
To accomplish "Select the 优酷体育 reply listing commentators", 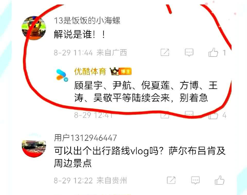I will click(146, 91).
